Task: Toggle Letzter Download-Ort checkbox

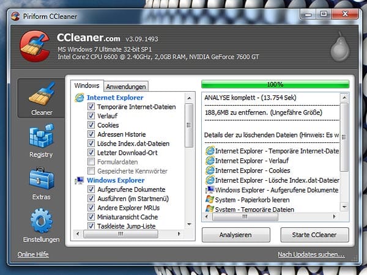Action: point(91,152)
